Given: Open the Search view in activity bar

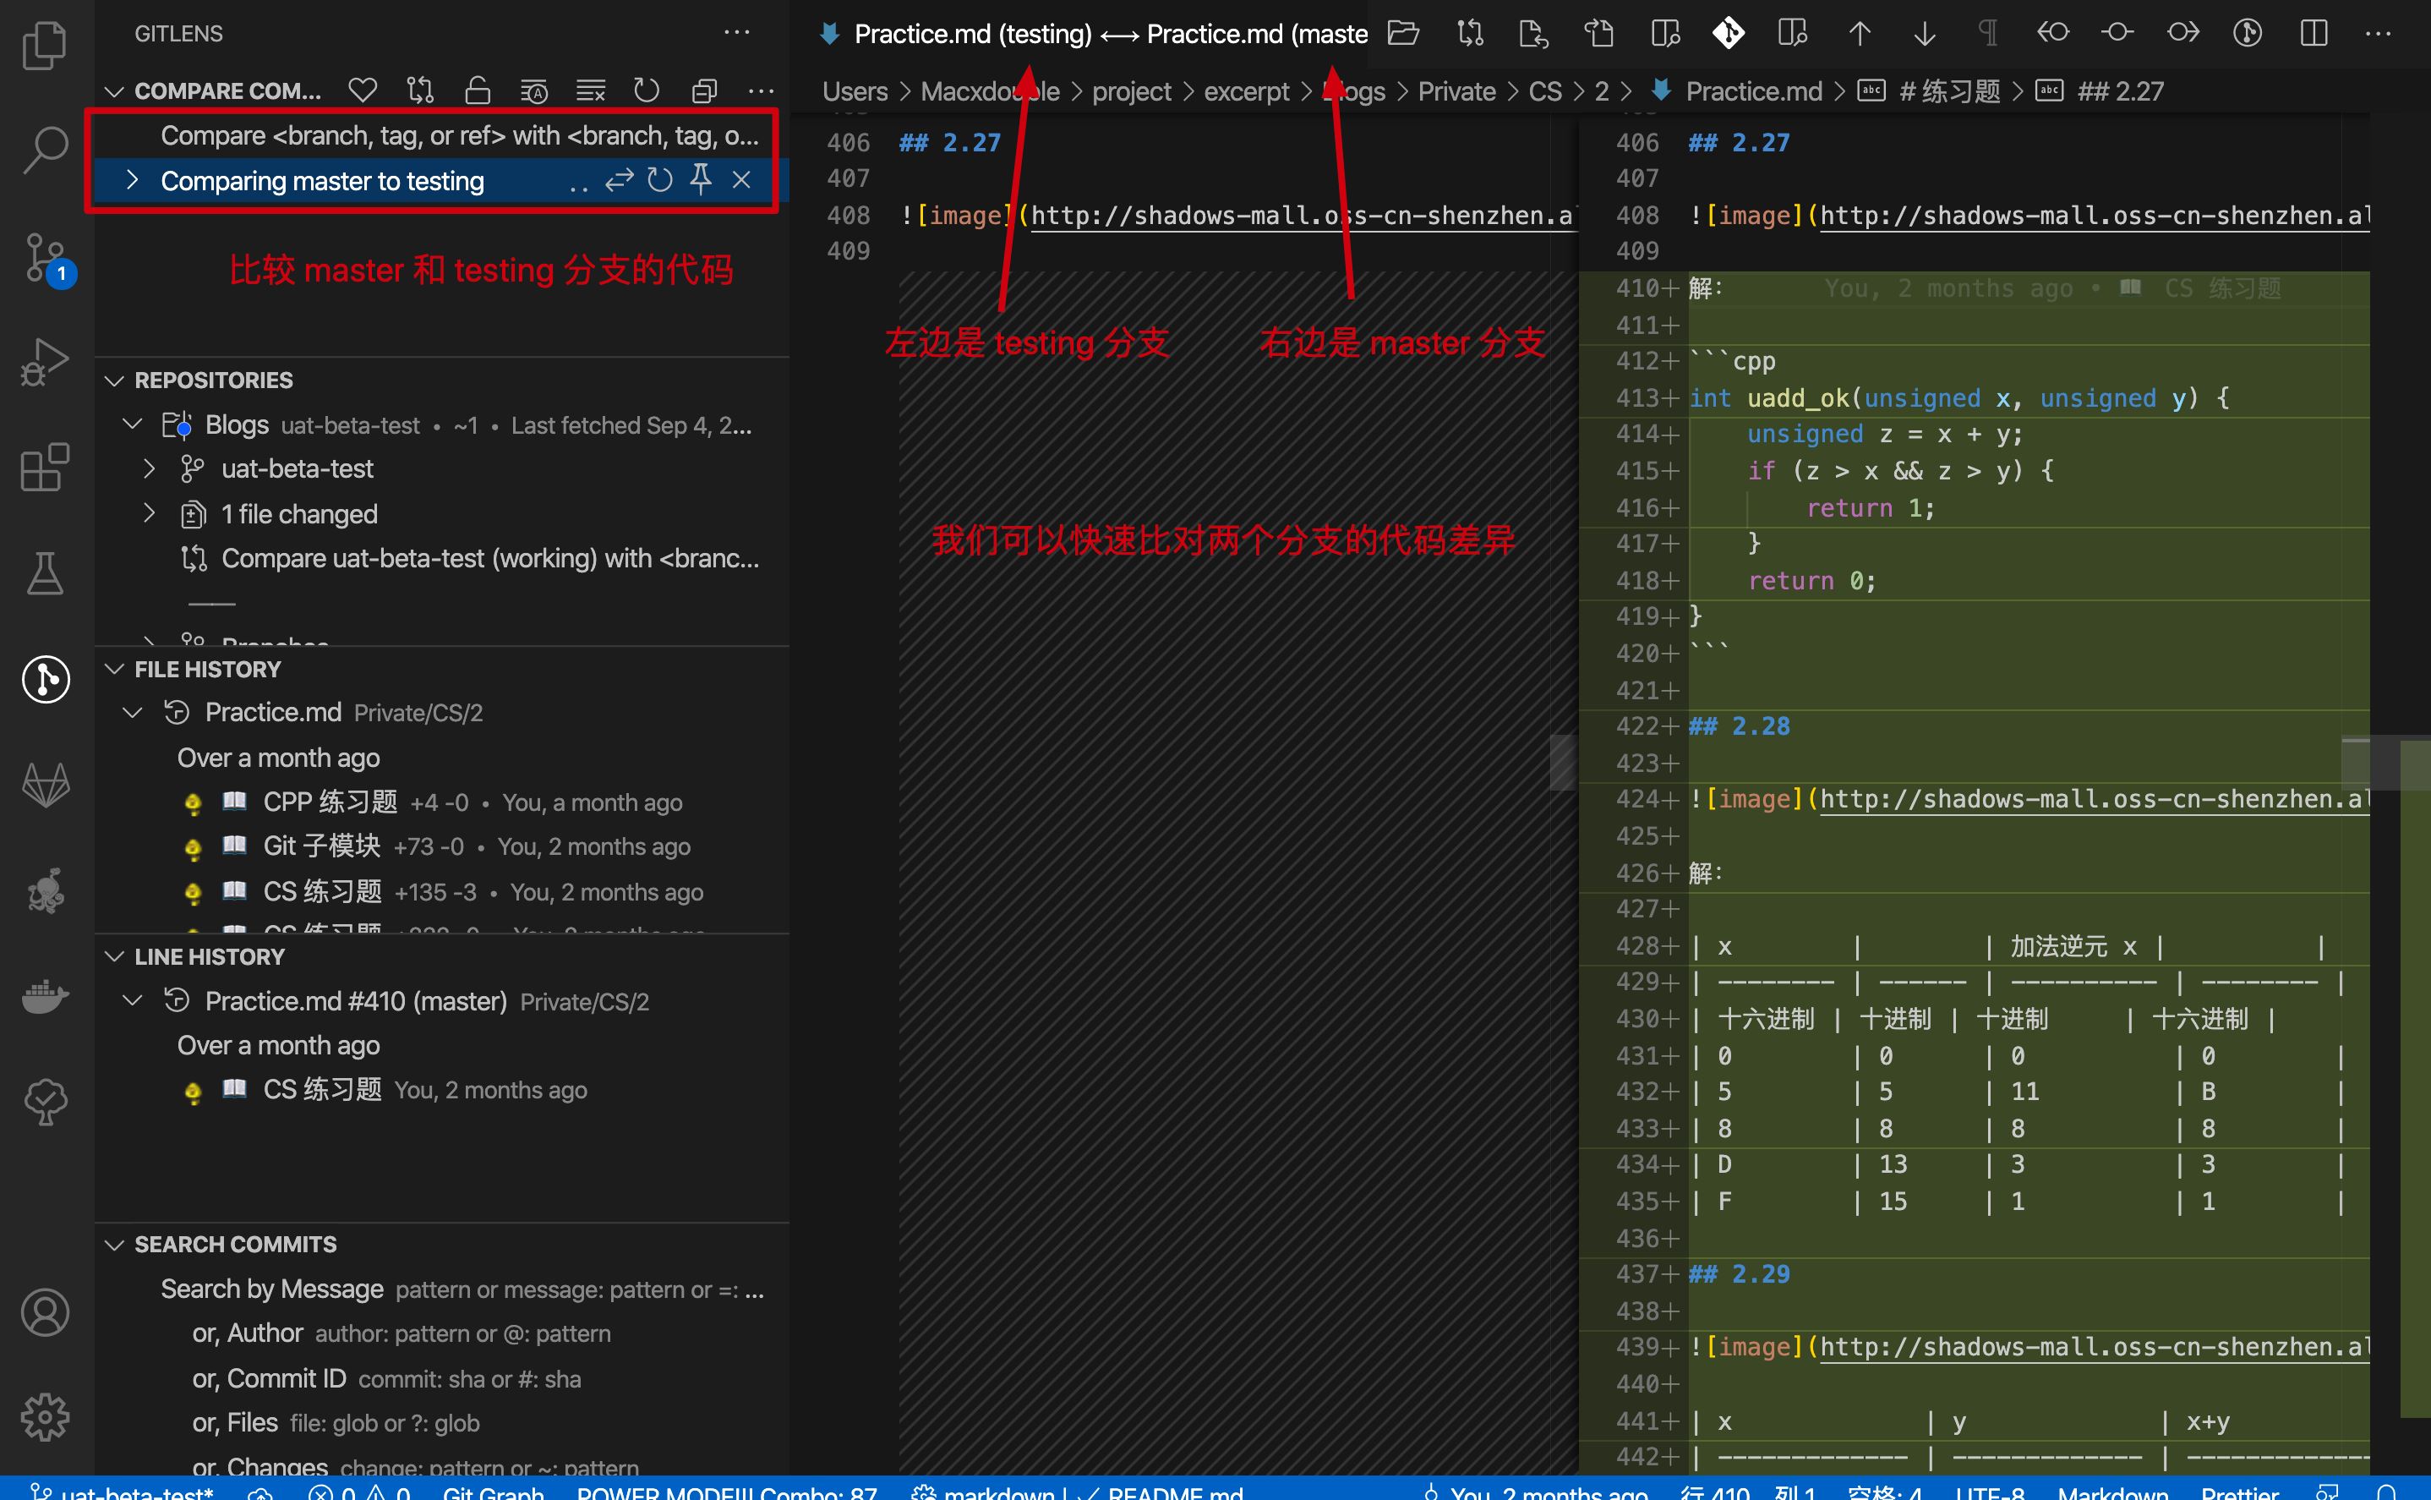Looking at the screenshot, I should click(x=45, y=150).
